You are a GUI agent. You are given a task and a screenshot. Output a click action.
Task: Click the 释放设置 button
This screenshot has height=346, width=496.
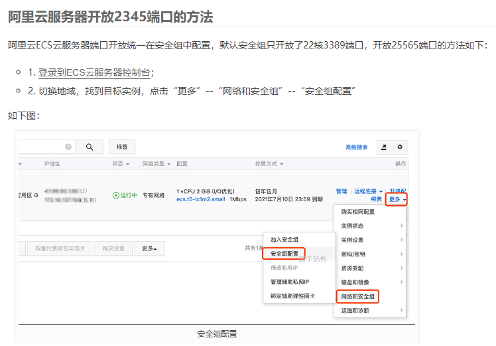[113, 248]
